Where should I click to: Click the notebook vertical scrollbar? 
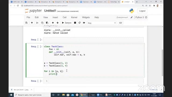click(162, 63)
